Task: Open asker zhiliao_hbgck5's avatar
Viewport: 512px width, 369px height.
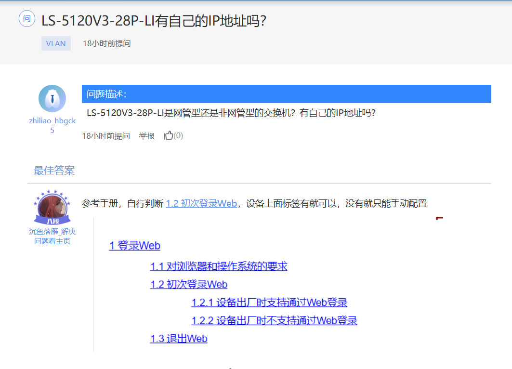Action: pyautogui.click(x=52, y=99)
